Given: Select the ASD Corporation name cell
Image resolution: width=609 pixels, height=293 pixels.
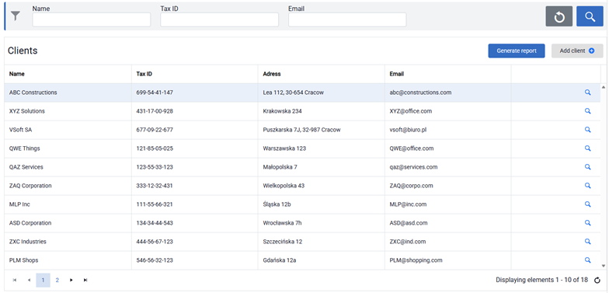Looking at the screenshot, I should pos(68,223).
